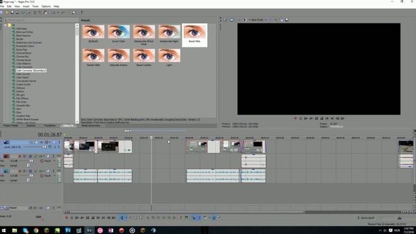The image size is (416, 234).
Task: Open the Tools menu
Action: [35, 6]
